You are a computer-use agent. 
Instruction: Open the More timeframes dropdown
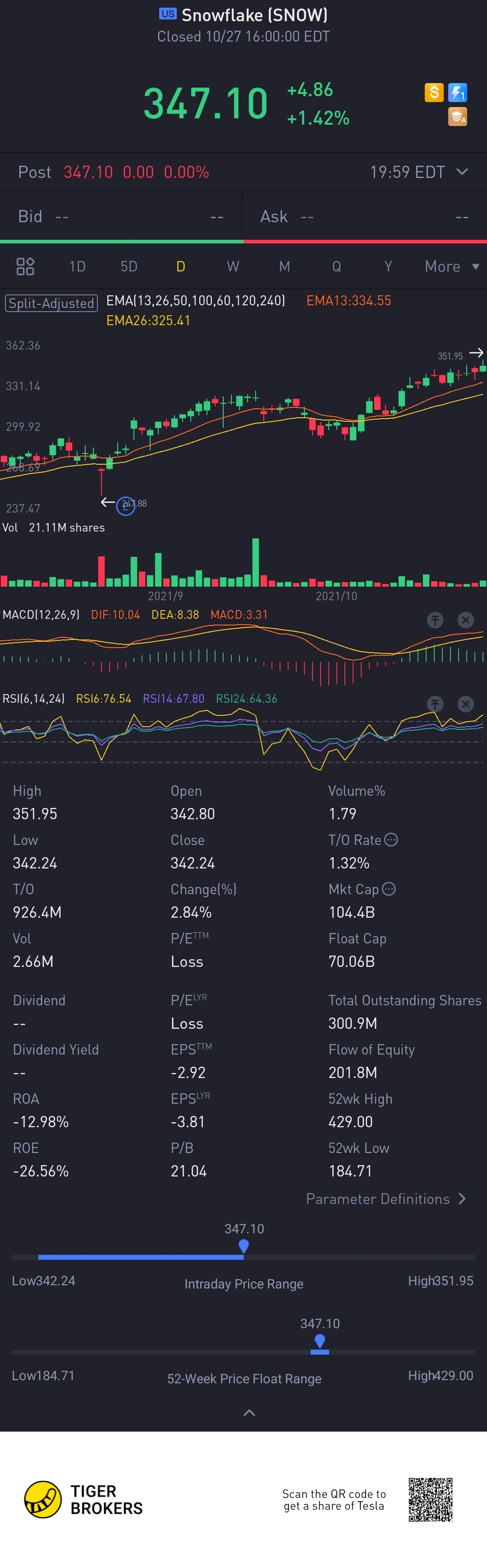click(x=452, y=266)
